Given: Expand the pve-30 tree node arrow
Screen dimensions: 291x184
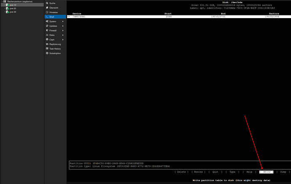Looking at the screenshot, I should click(5, 12).
